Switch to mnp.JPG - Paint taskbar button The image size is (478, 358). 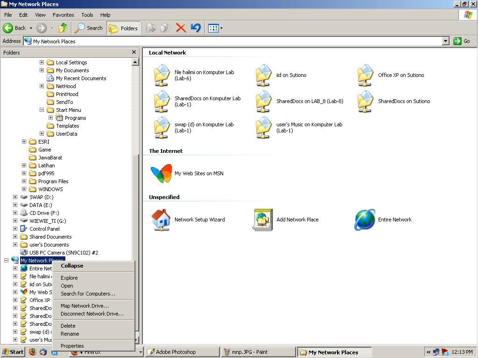(x=259, y=352)
